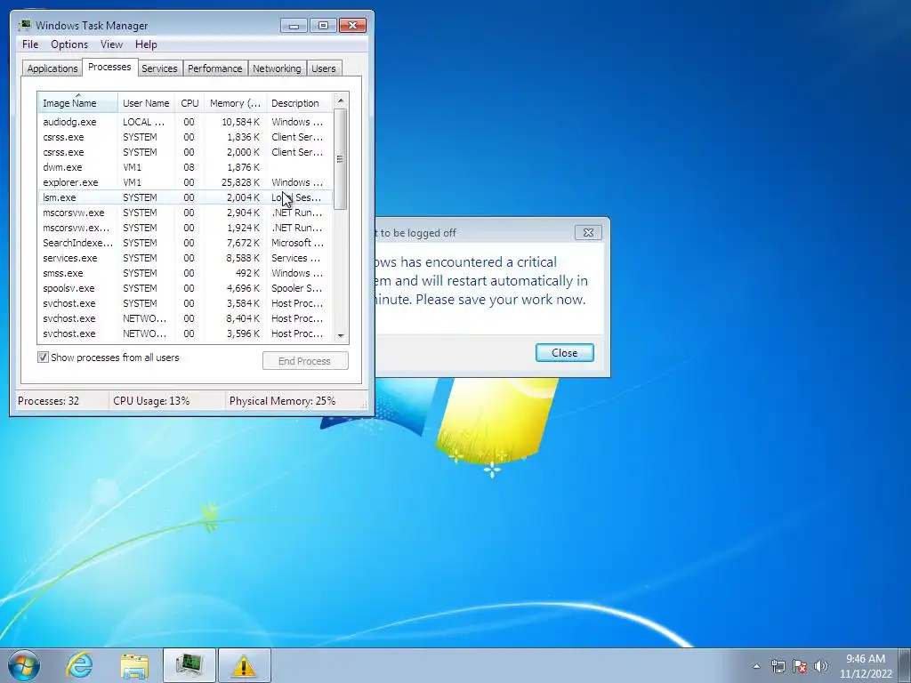Image resolution: width=911 pixels, height=683 pixels.
Task: Show hidden tray icons arrow
Action: (x=756, y=666)
